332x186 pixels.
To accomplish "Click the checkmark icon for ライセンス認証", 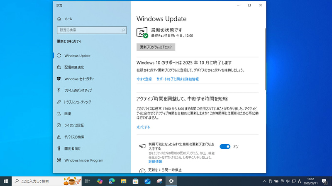I will click(59, 125).
